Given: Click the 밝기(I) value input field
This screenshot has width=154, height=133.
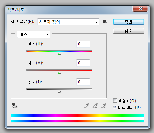Looking at the screenshot, I should coord(83,82).
